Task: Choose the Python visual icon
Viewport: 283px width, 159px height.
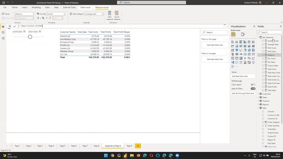Action: 249,58
